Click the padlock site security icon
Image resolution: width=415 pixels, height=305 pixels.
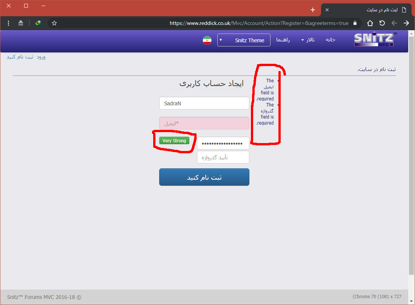pyautogui.click(x=355, y=23)
